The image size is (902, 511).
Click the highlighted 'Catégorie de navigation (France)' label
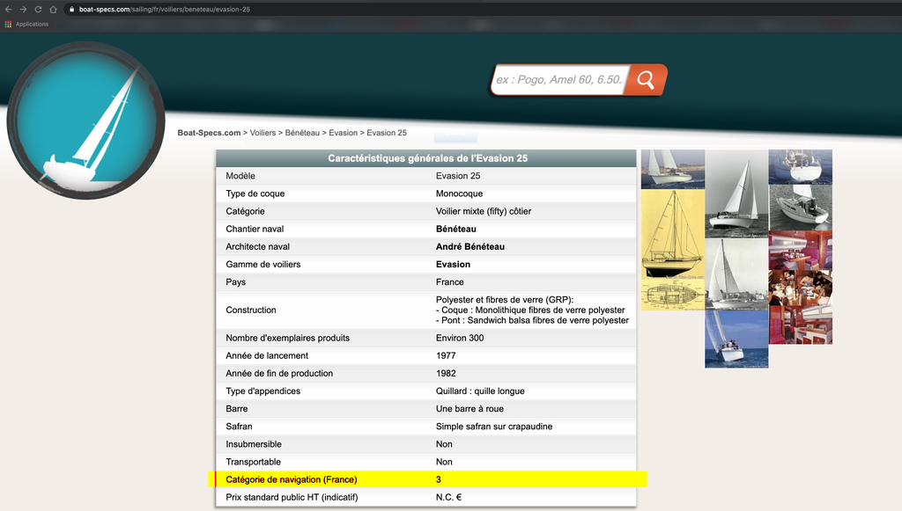[x=291, y=480]
